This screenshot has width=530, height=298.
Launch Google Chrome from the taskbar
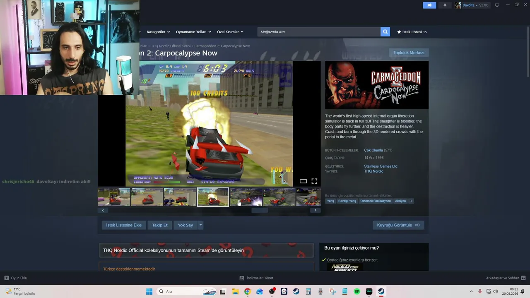(247, 291)
